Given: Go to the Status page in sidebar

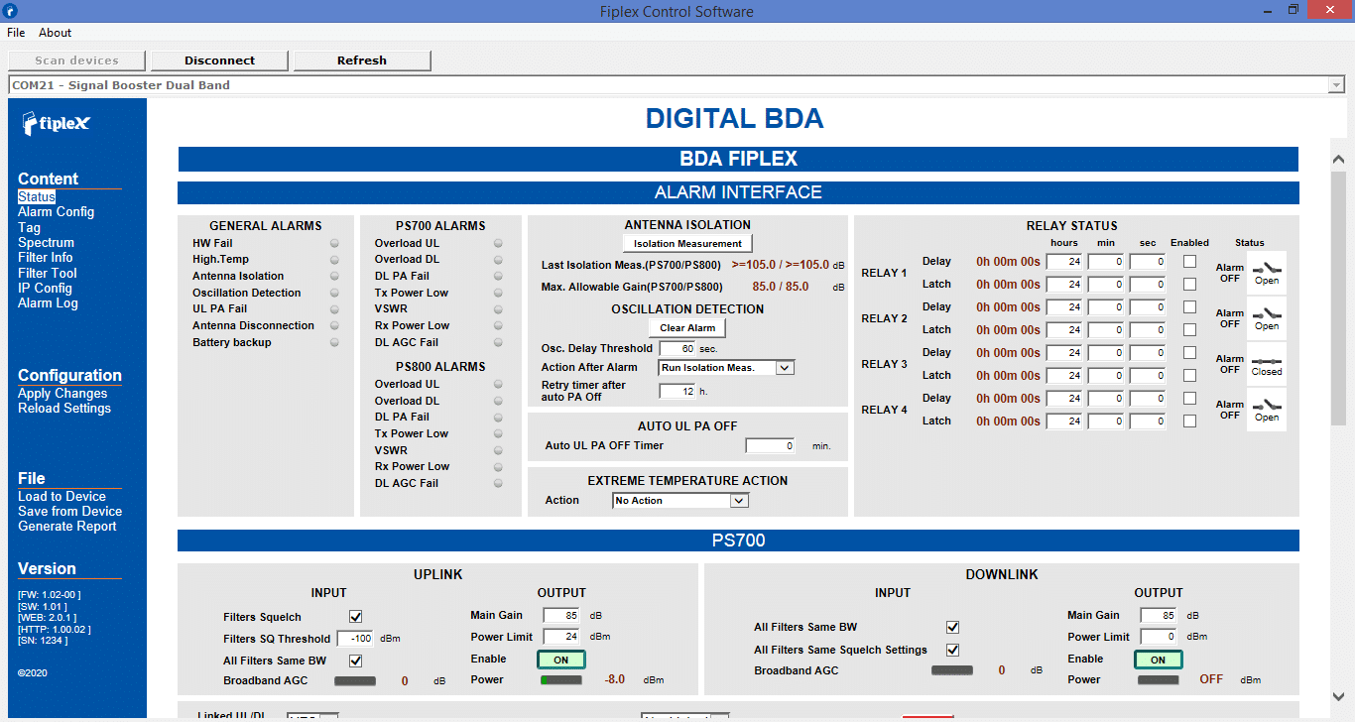Looking at the screenshot, I should pos(37,197).
